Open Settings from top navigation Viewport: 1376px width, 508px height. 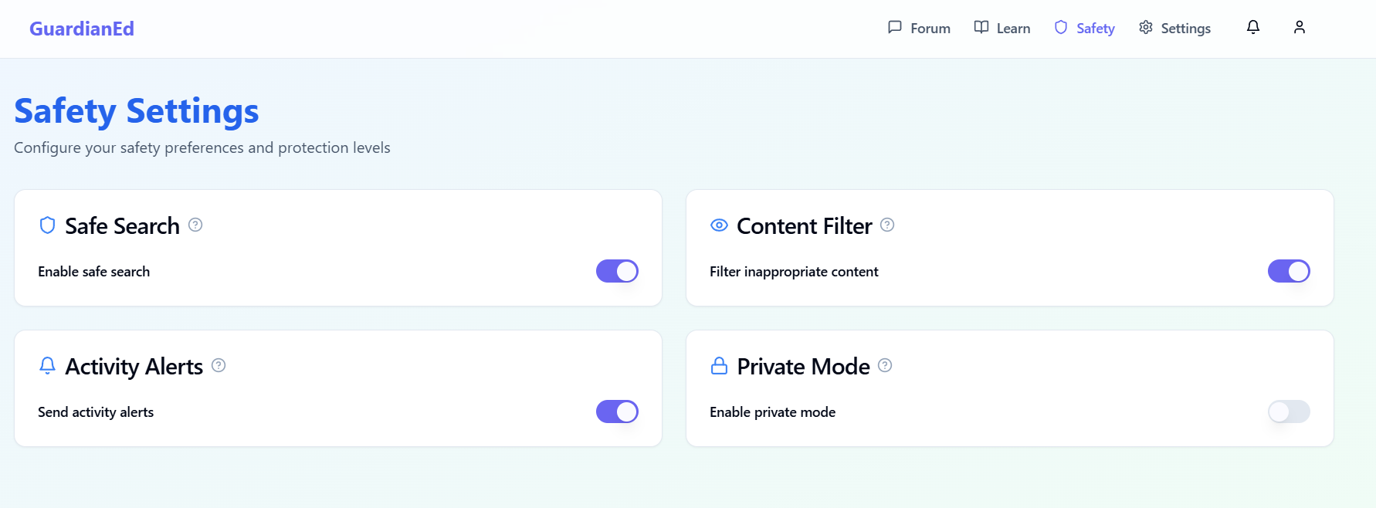pyautogui.click(x=1174, y=29)
